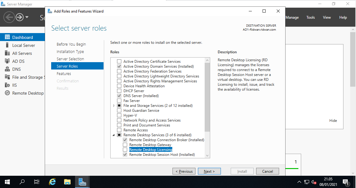The height and width of the screenshot is (188, 356).
Task: Collapse the Remote Desktop Services tree
Action: (113, 135)
